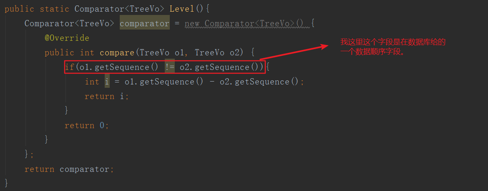Click the Level method name
The height and width of the screenshot is (191, 488).
click(x=182, y=9)
